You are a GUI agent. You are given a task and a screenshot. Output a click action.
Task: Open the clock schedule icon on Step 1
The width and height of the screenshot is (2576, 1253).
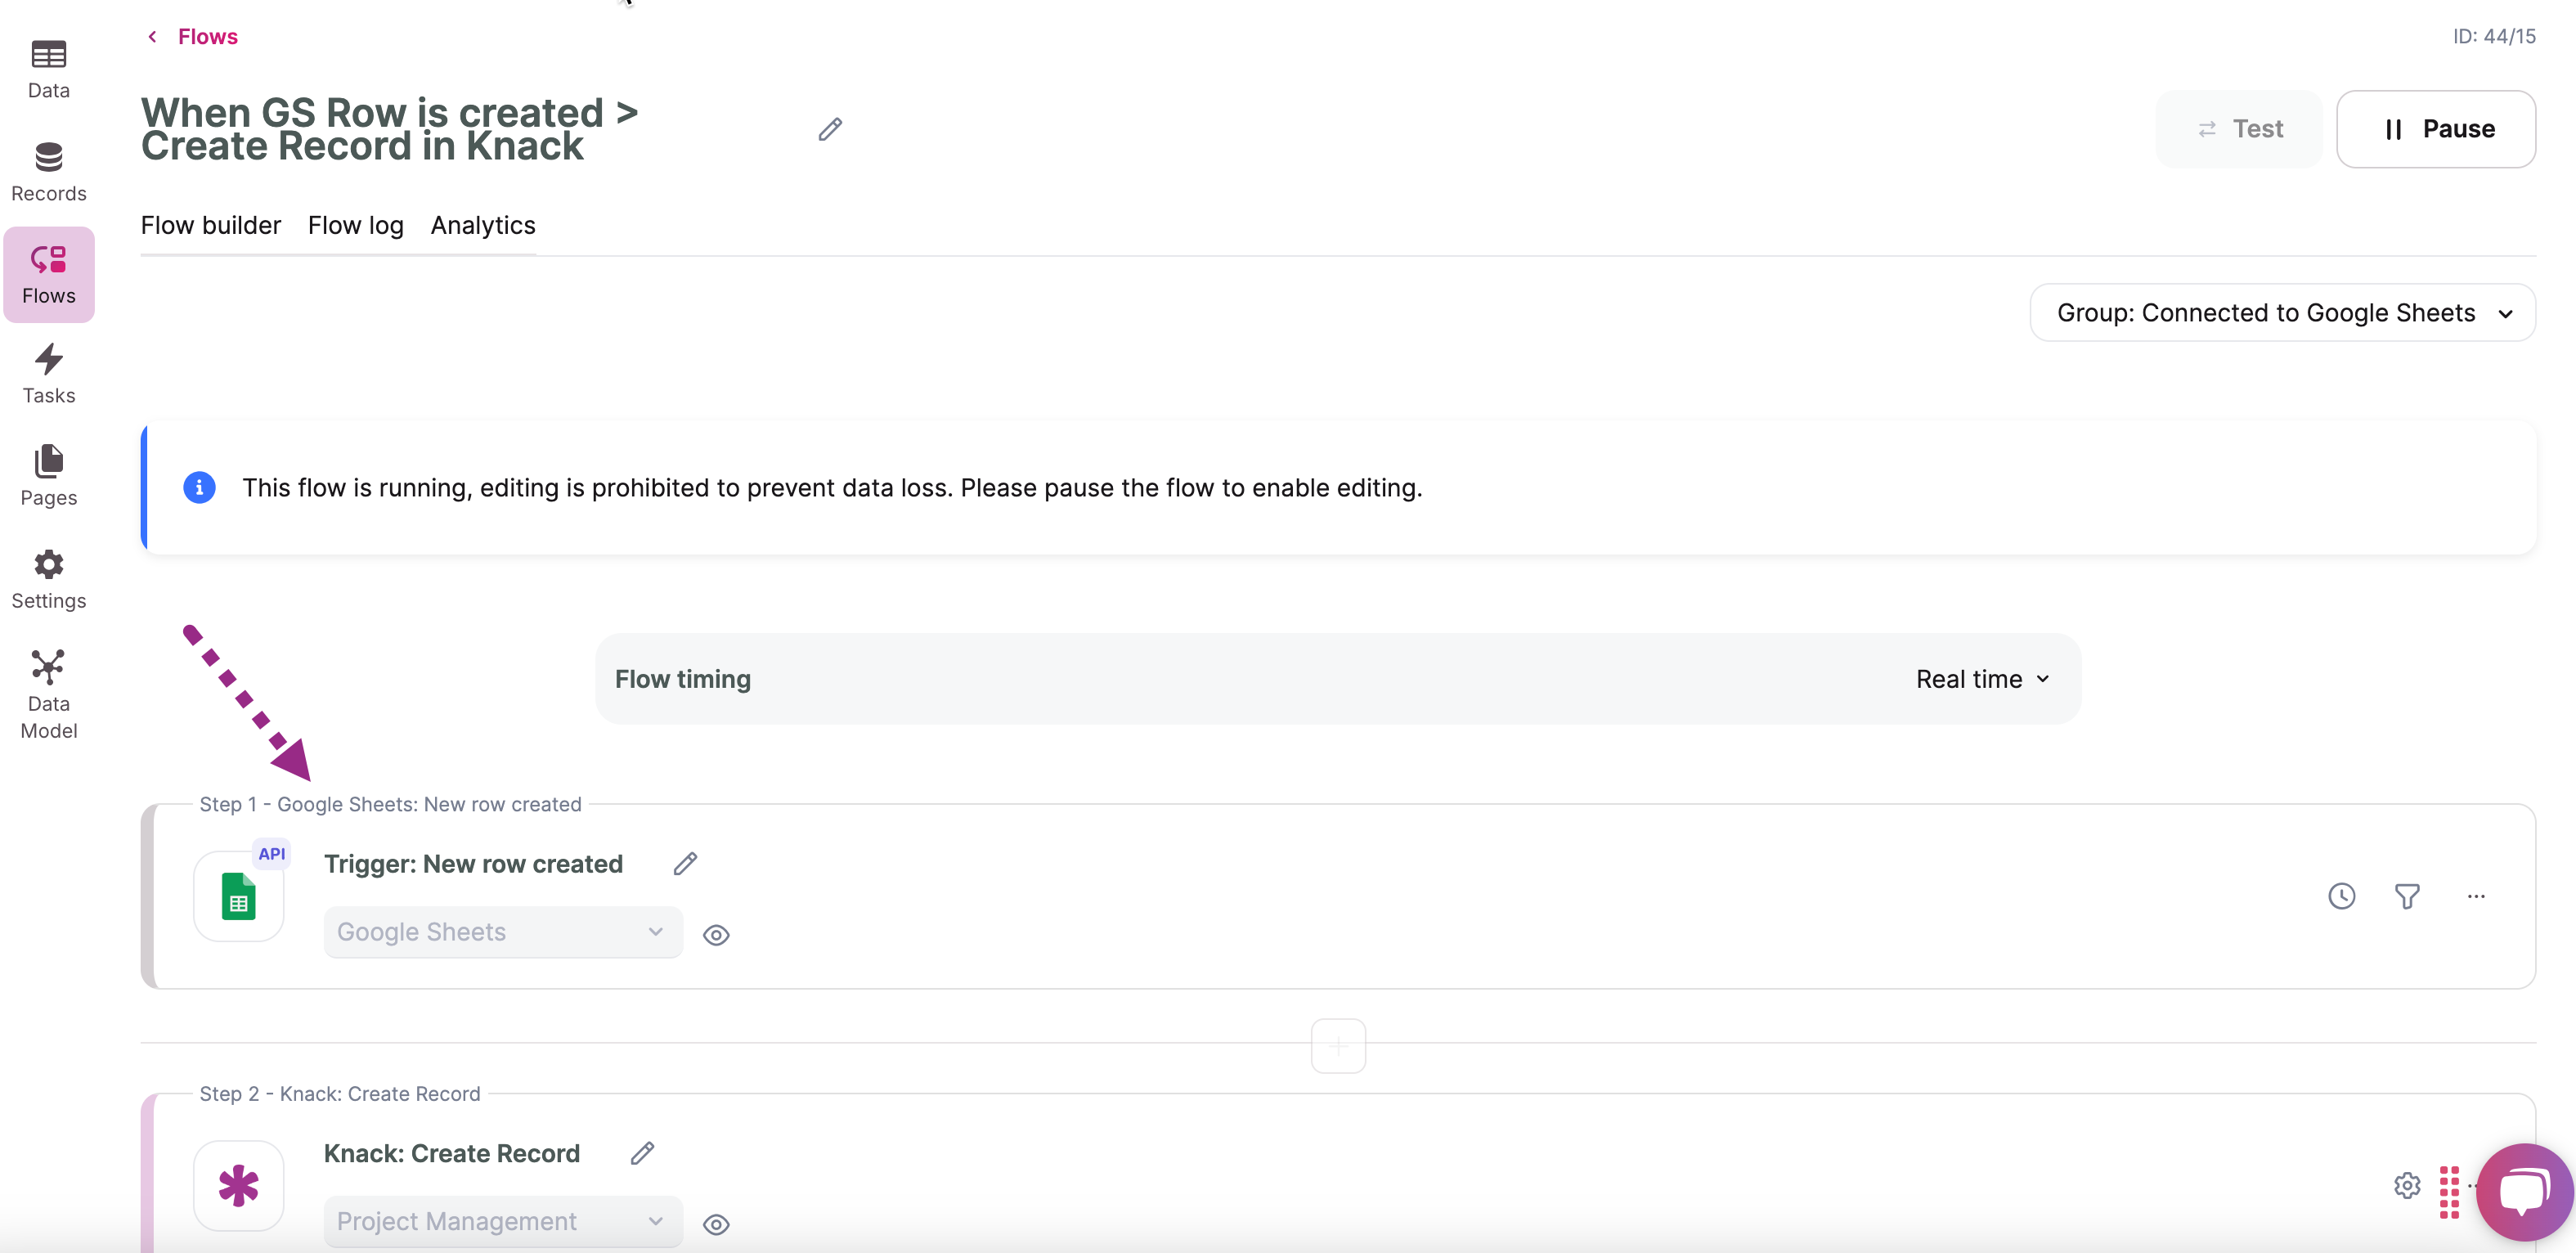(2341, 896)
